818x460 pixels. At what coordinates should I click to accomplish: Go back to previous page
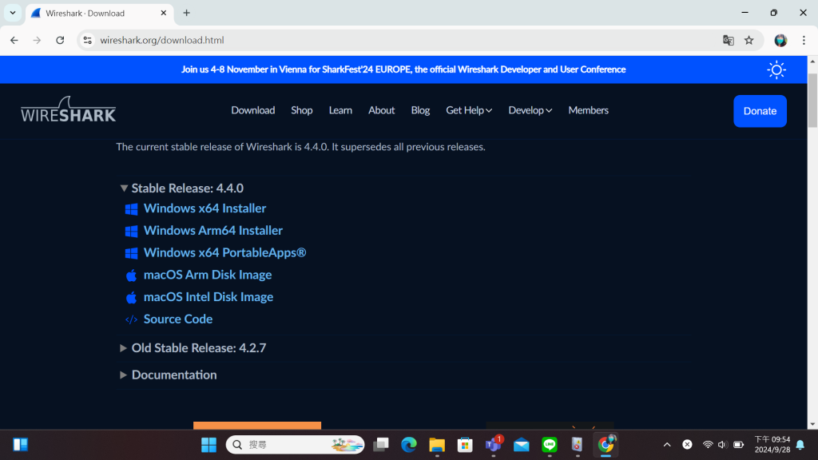pos(14,40)
